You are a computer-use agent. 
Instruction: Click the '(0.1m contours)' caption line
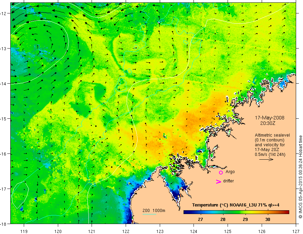click(x=270, y=140)
